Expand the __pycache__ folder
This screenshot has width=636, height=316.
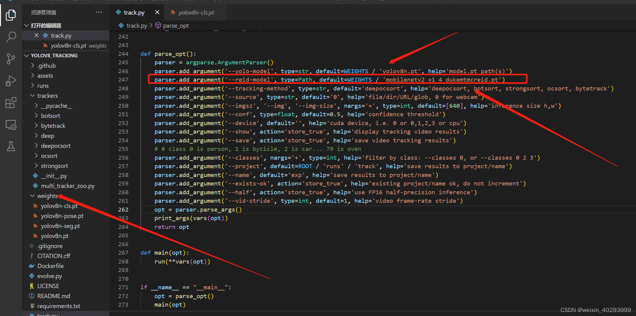pyautogui.click(x=57, y=106)
